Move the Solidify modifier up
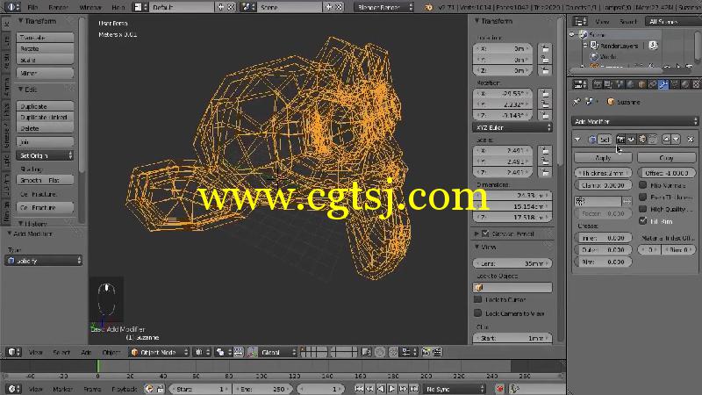 pyautogui.click(x=666, y=140)
